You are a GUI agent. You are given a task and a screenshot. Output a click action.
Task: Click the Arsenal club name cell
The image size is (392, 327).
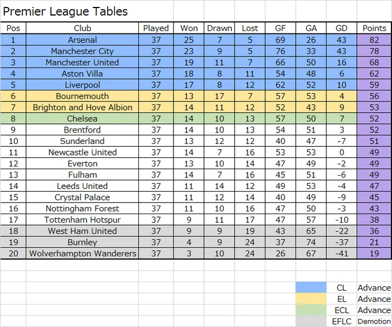pyautogui.click(x=82, y=40)
